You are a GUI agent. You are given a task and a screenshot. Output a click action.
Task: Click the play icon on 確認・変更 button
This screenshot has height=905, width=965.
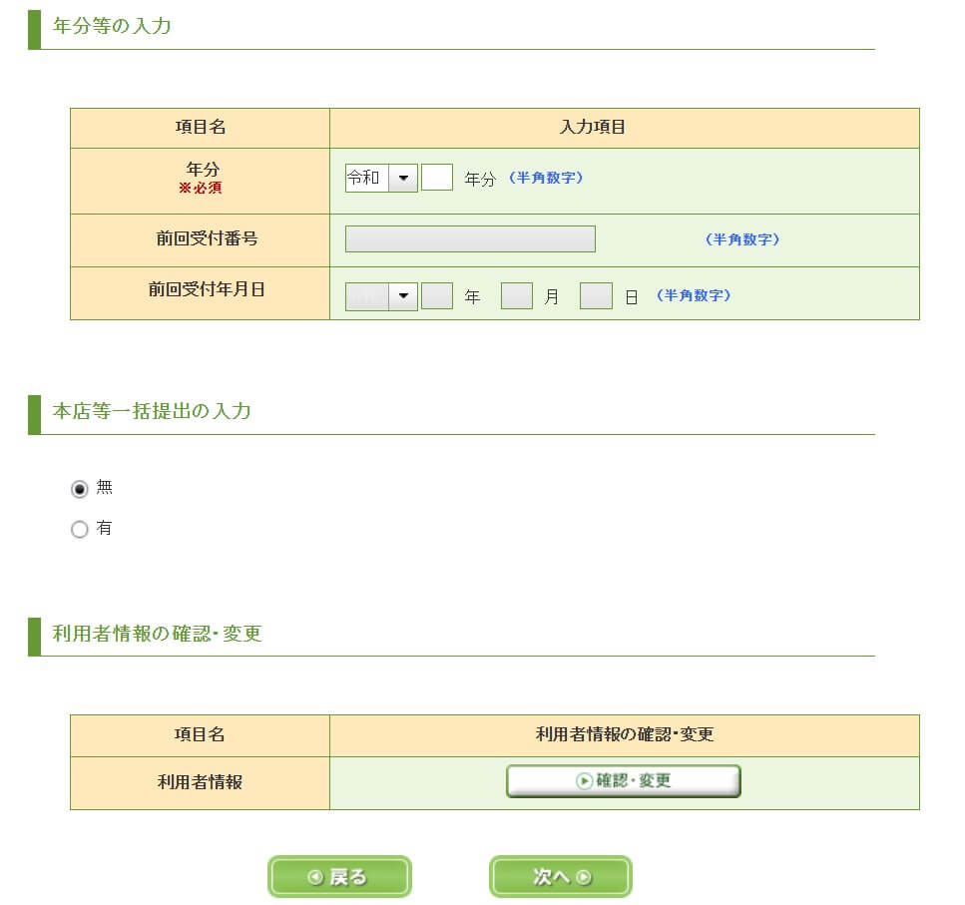584,781
